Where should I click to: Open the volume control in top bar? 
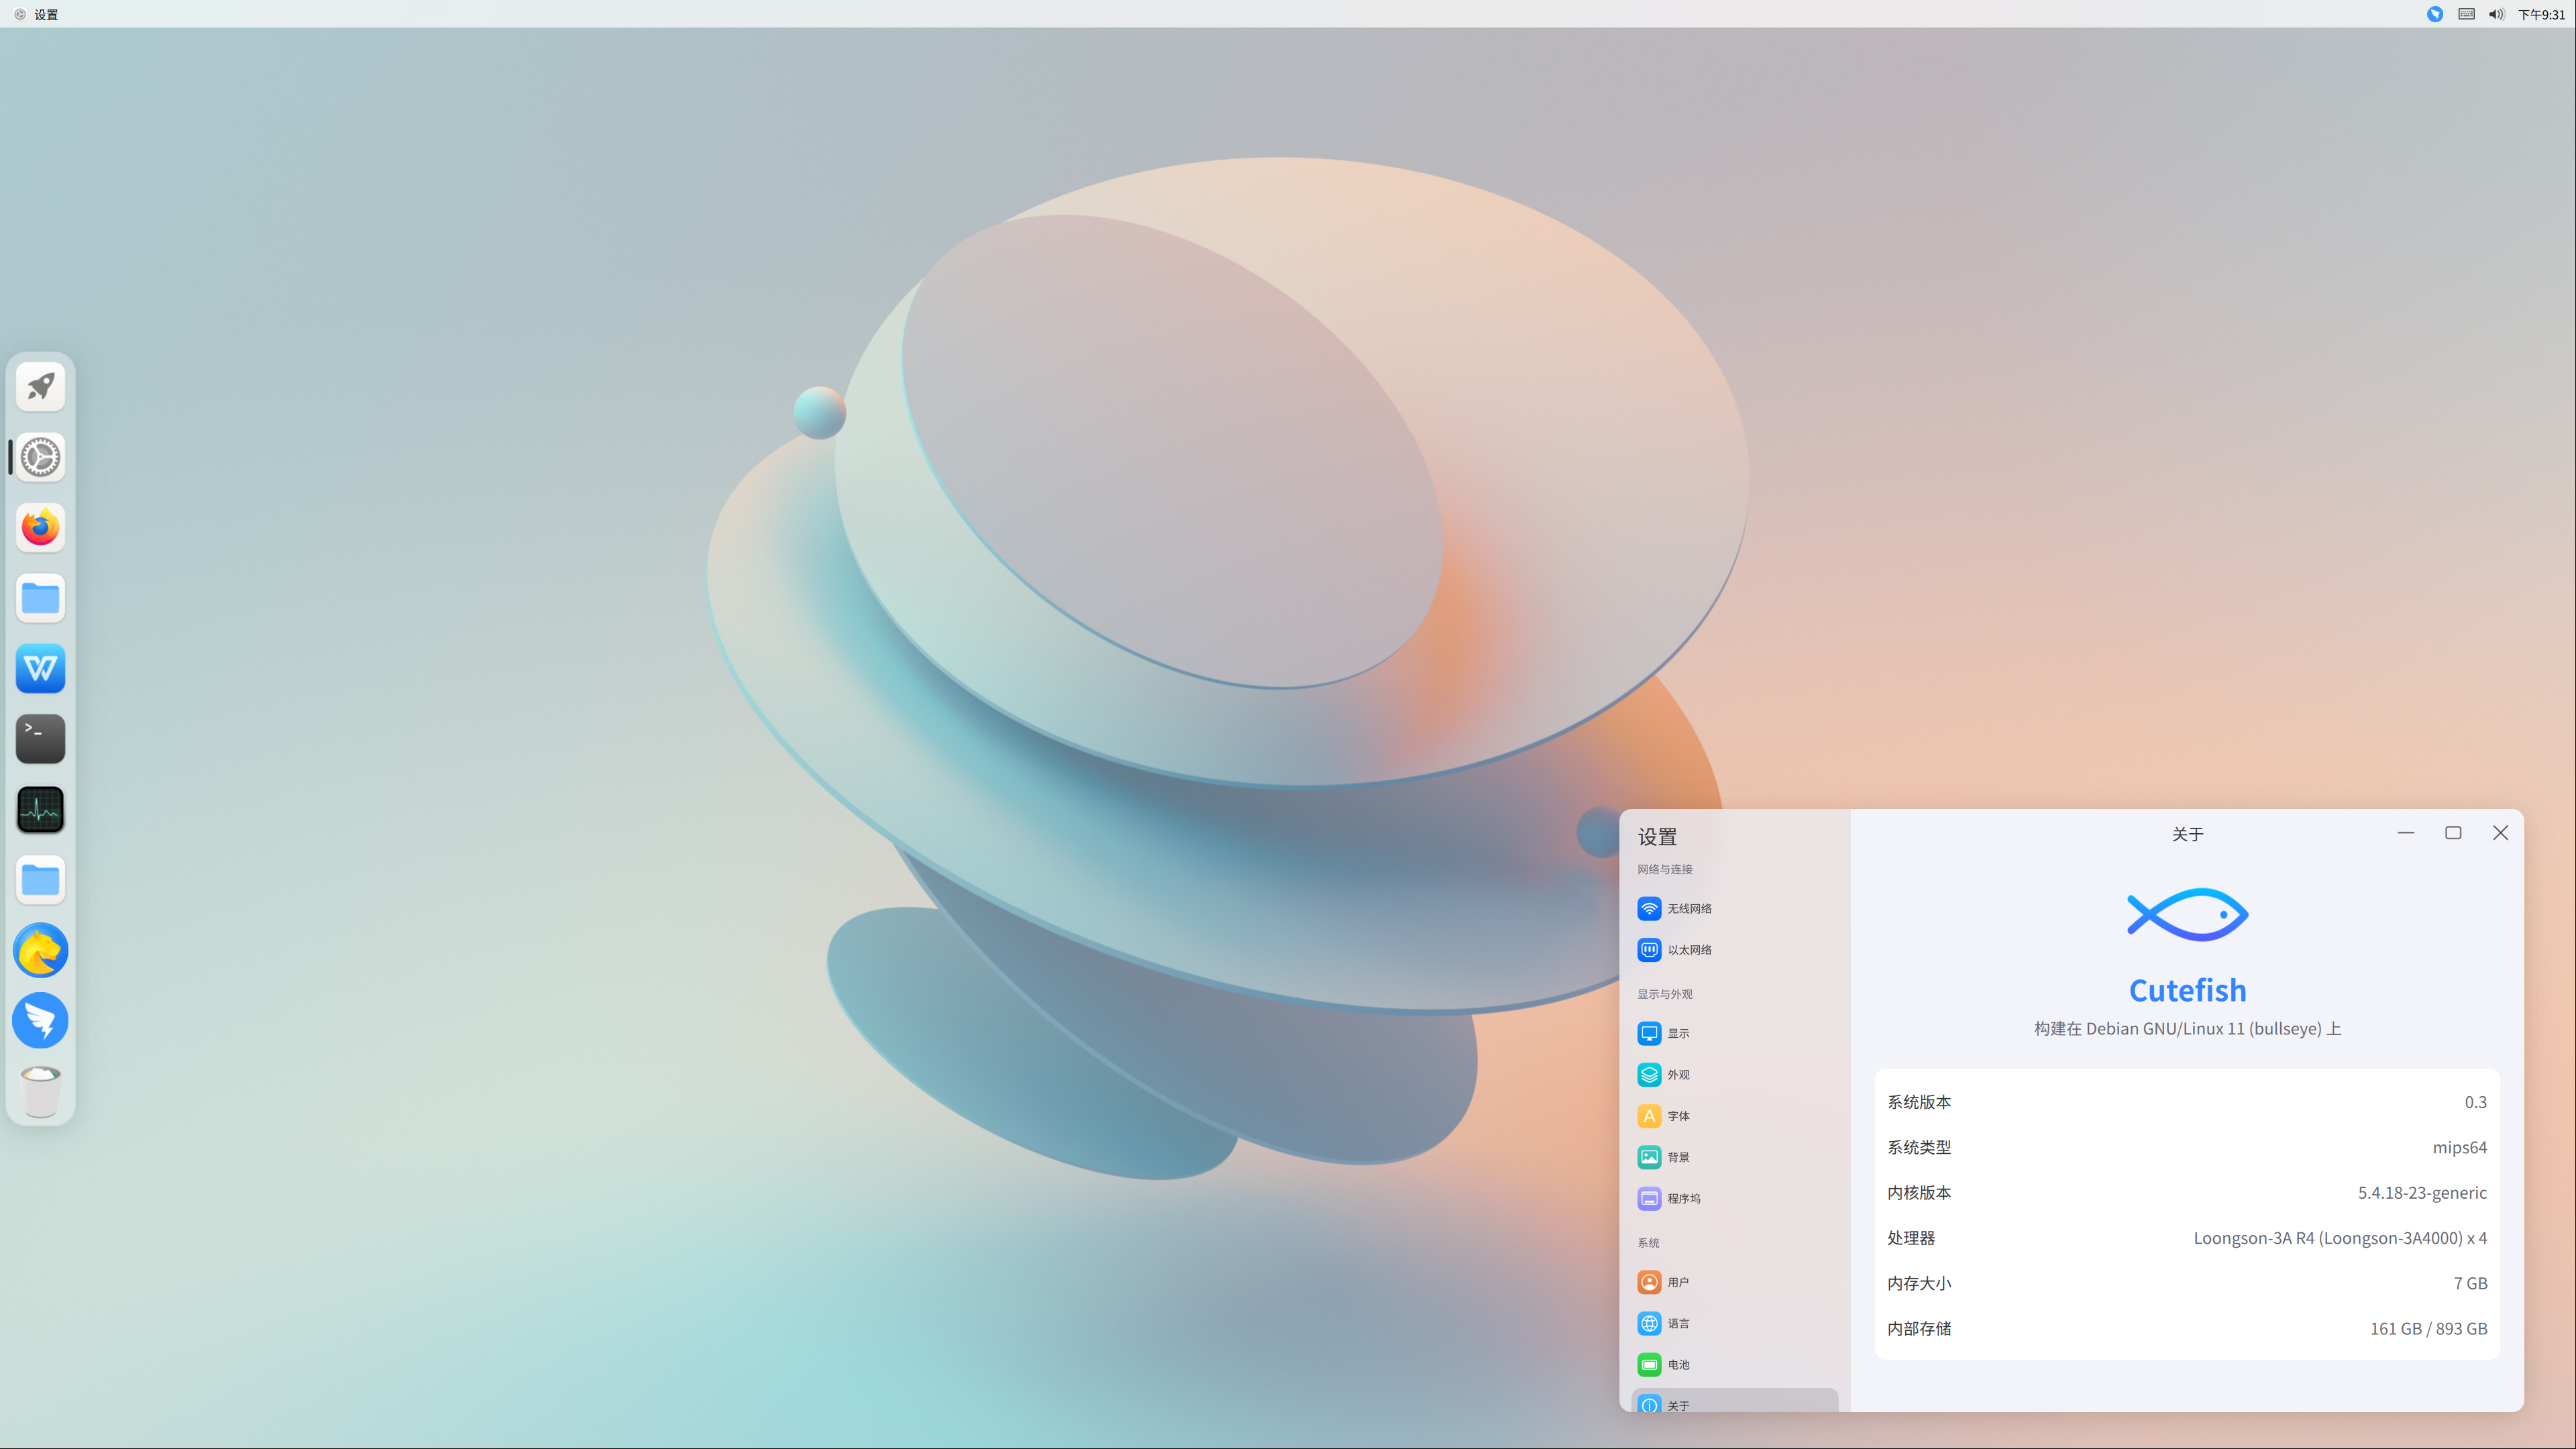pyautogui.click(x=2497, y=14)
